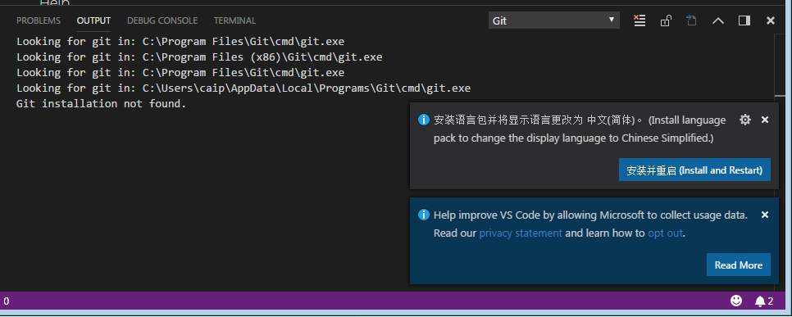Open the feedback smiley icon
This screenshot has width=792, height=317.
pos(736,301)
